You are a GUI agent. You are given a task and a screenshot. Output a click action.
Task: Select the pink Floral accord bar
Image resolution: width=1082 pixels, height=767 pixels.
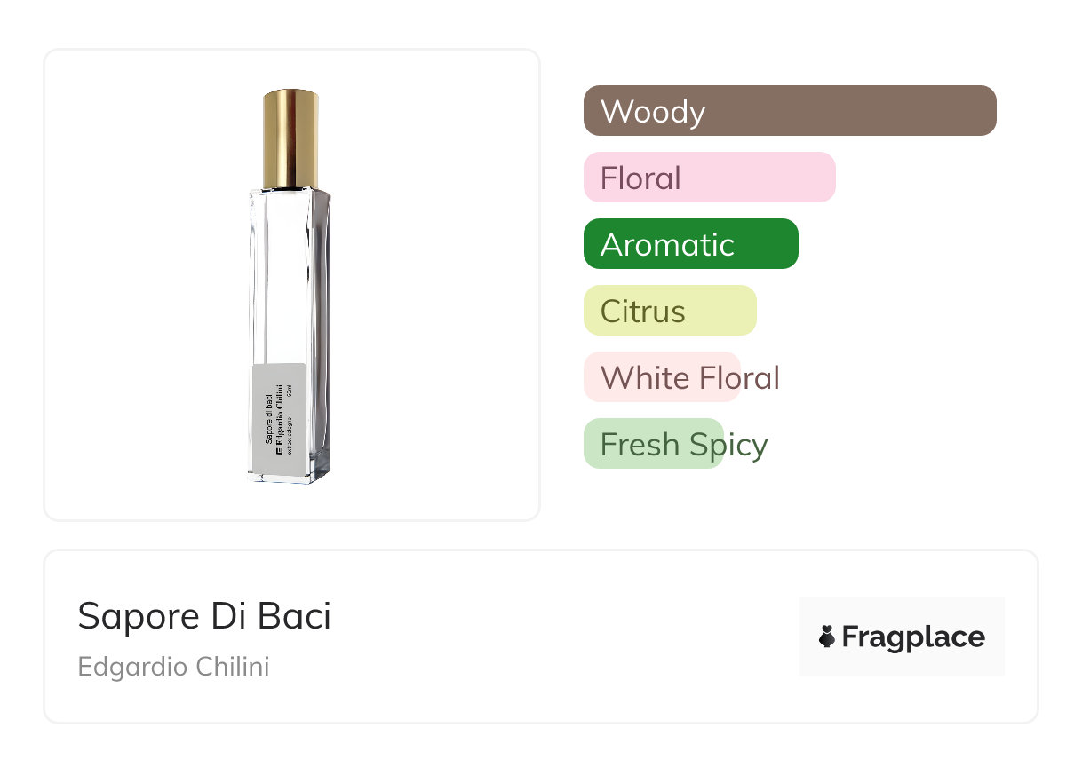pyautogui.click(x=709, y=178)
